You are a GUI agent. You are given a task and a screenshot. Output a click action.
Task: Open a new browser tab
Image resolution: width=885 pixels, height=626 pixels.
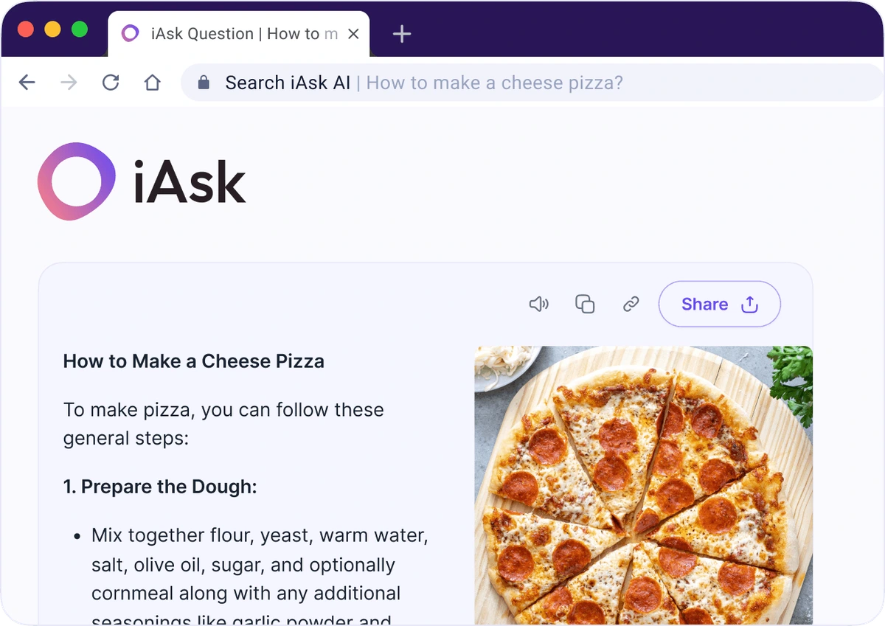[402, 33]
